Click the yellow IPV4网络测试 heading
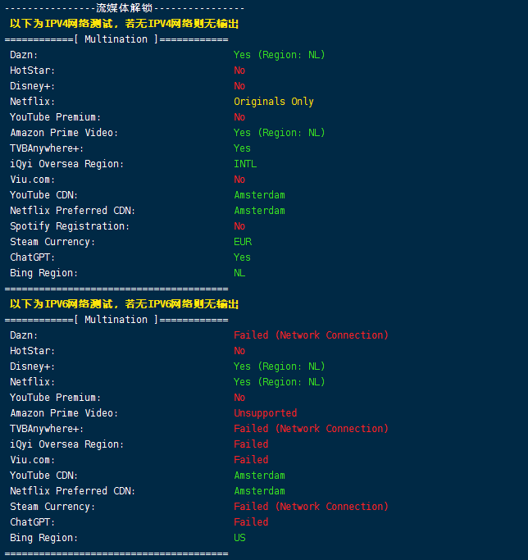Viewport: 528px width, 560px height. [124, 24]
